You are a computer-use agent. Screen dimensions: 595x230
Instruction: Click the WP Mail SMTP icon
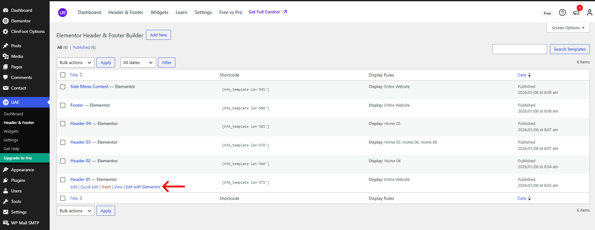click(6, 223)
